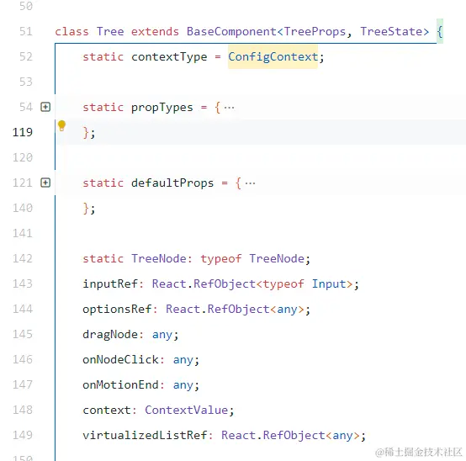Image resolution: width=466 pixels, height=461 pixels.
Task: Click the collapsed ellipsis after defaultProps
Action: click(x=250, y=183)
